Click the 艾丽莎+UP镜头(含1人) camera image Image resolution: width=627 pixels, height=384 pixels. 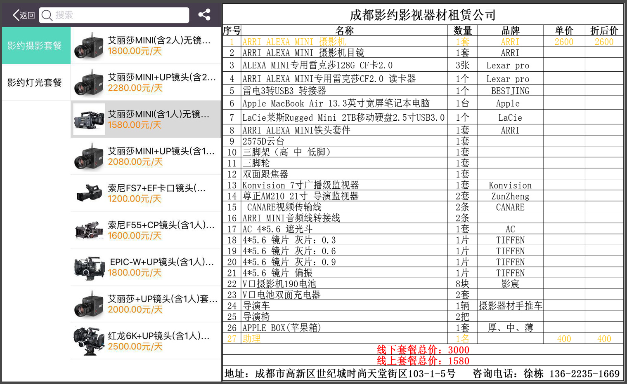point(89,304)
